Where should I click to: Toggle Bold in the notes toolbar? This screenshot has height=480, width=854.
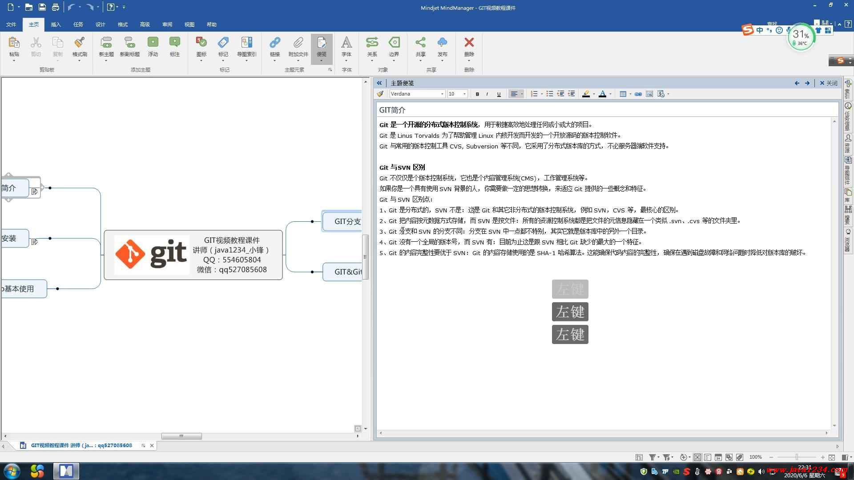coord(477,94)
